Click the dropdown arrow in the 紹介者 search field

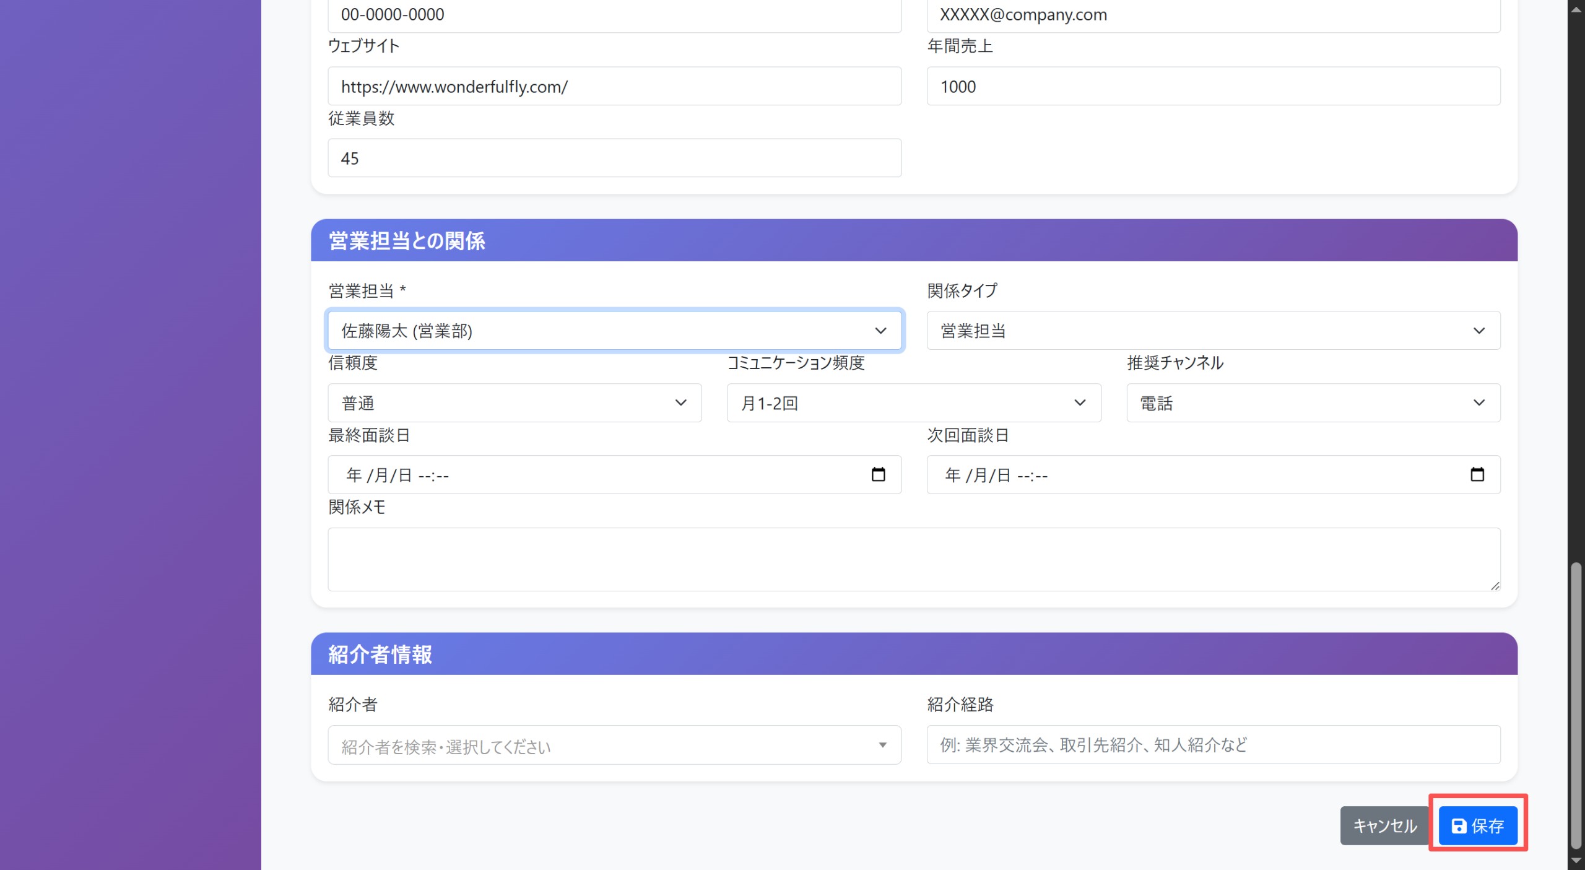point(882,746)
